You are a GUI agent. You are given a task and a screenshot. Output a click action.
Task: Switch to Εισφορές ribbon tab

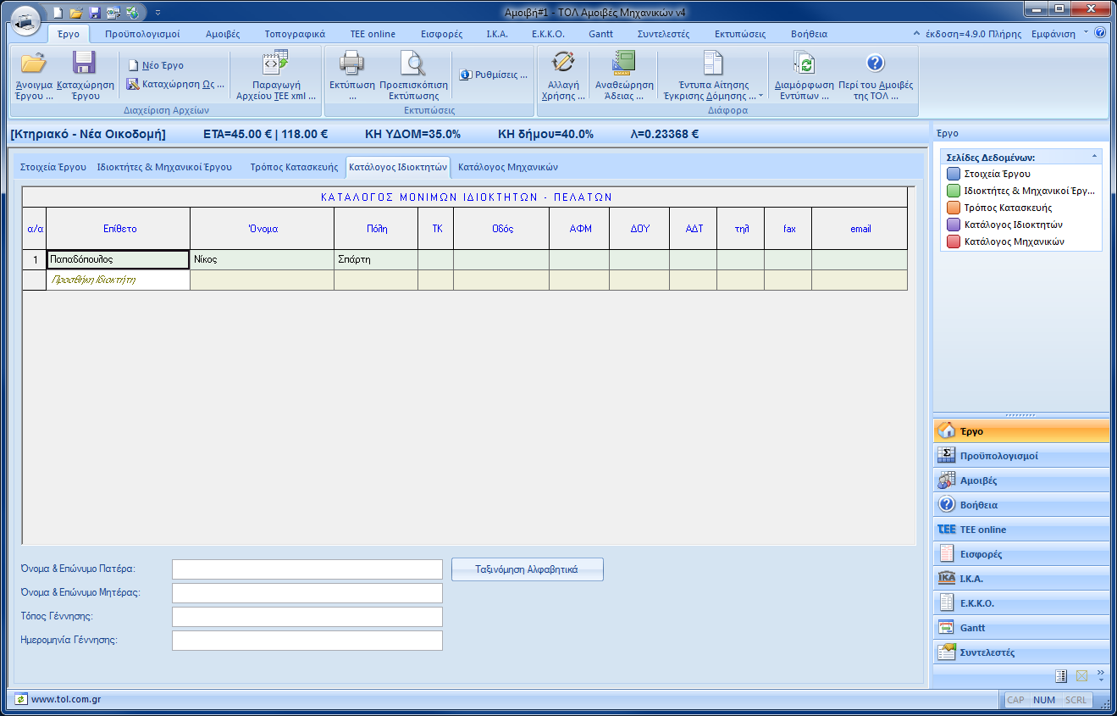point(442,35)
